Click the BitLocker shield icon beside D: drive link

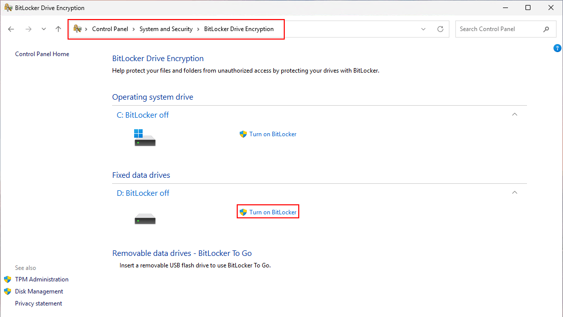click(x=243, y=211)
